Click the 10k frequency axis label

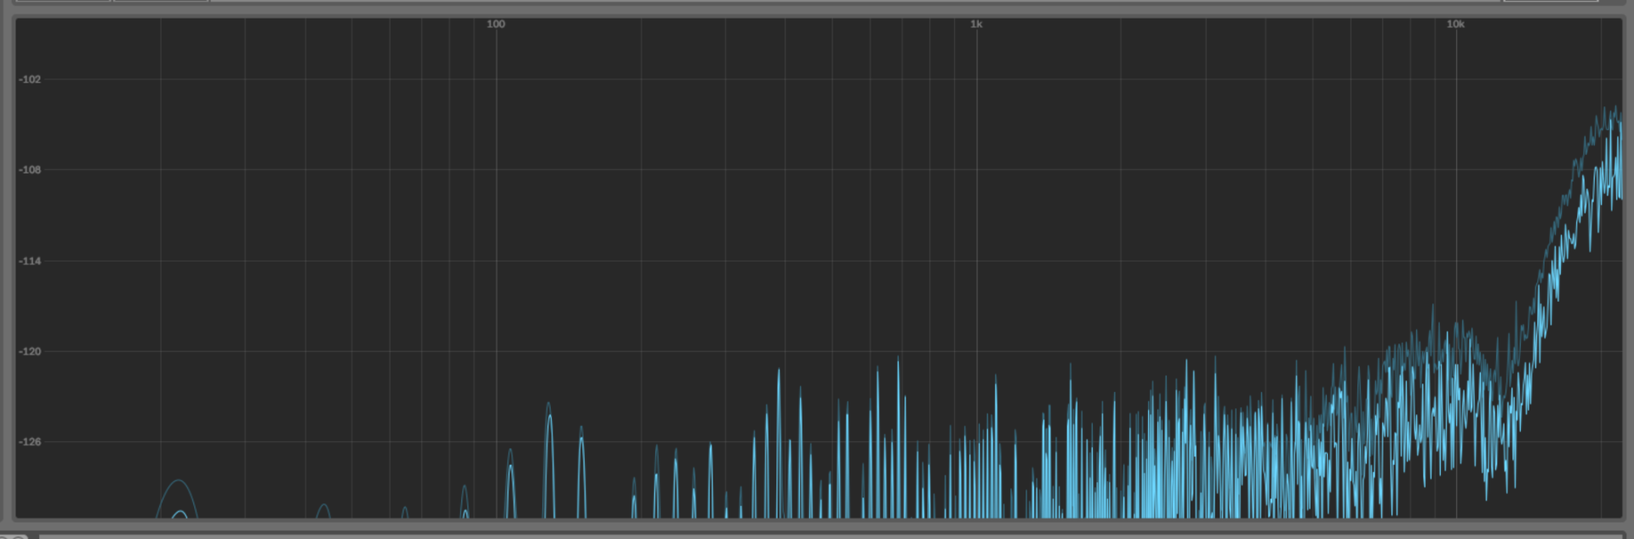[1455, 24]
